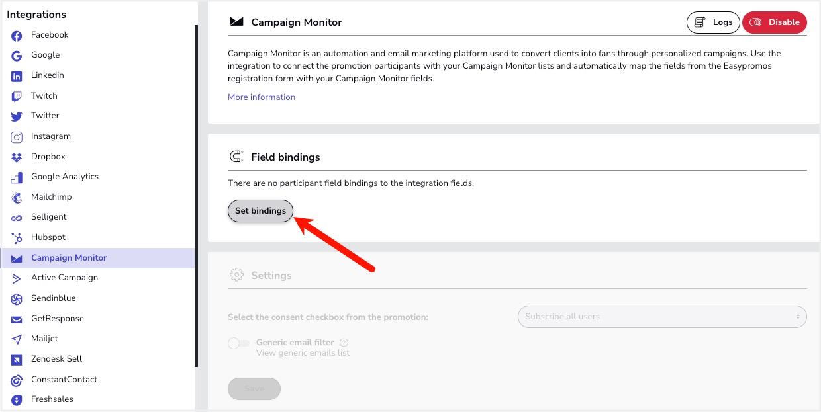Click the Settings section heading
821x412 pixels.
pos(271,276)
